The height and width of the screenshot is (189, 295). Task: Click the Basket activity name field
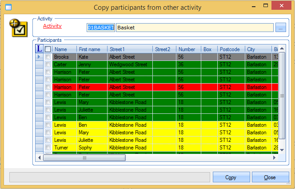pyautogui.click(x=194, y=28)
